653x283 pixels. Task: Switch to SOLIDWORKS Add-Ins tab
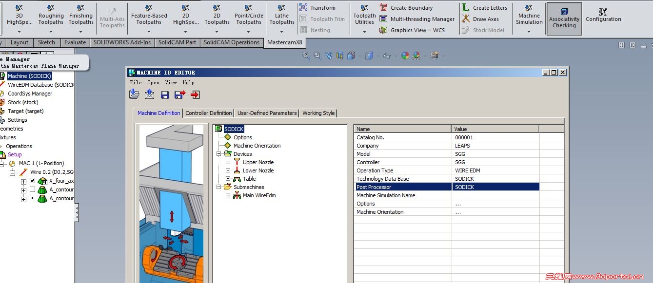[122, 42]
